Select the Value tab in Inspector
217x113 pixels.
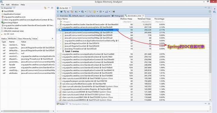35,39
